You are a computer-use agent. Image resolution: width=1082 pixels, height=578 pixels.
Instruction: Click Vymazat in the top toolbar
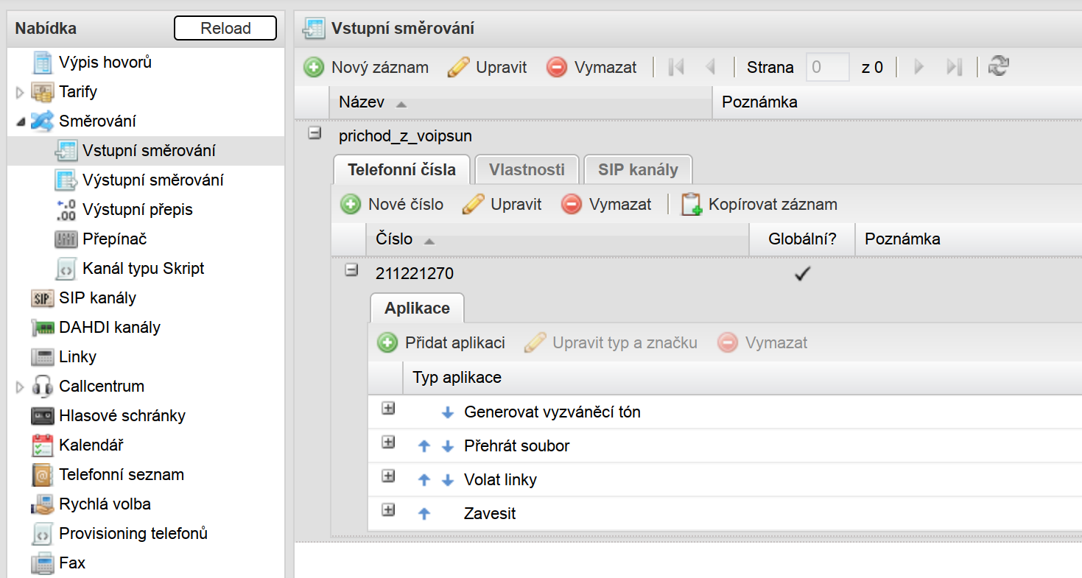click(591, 67)
